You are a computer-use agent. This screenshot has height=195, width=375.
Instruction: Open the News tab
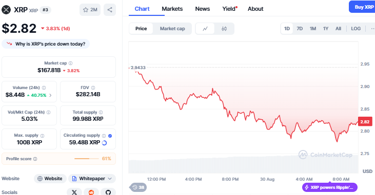coord(203,9)
